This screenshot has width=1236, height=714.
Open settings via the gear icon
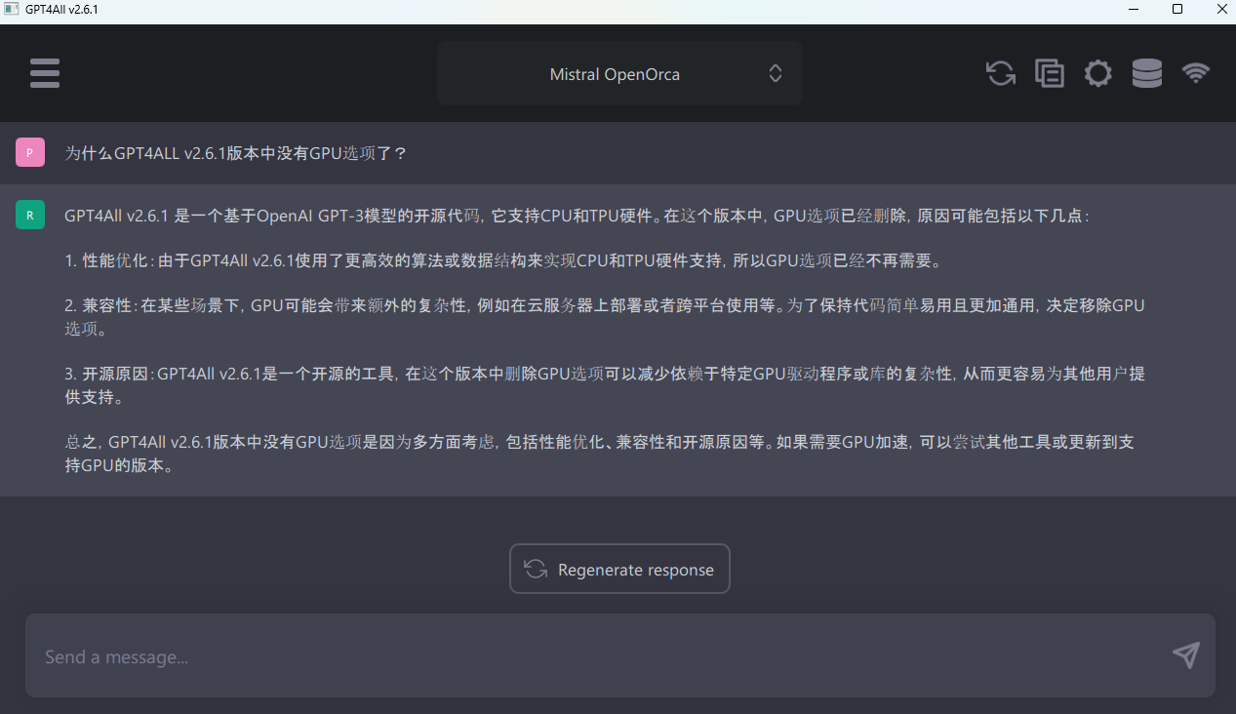coord(1097,73)
